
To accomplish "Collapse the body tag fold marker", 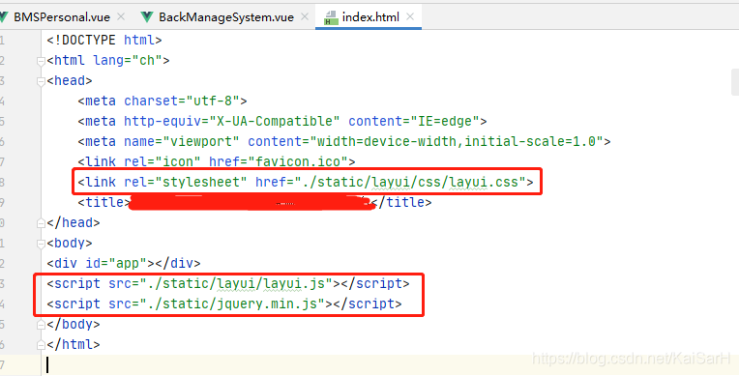I will pyautogui.click(x=41, y=244).
